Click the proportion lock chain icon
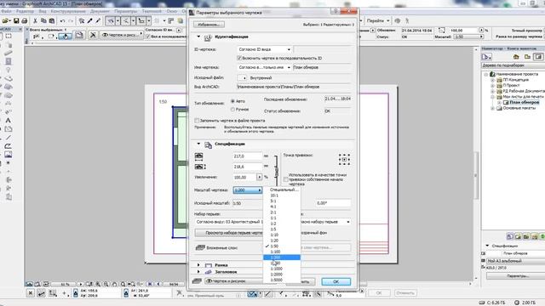Image resolution: width=545 pixels, height=306 pixels. coord(276,171)
